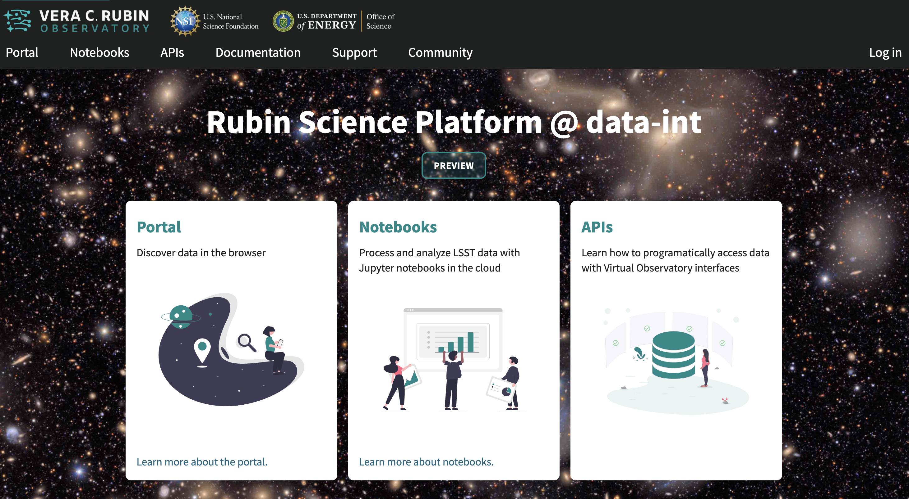Viewport: 909px width, 499px height.
Task: Click the PREVIEW badge button
Action: [x=454, y=165]
